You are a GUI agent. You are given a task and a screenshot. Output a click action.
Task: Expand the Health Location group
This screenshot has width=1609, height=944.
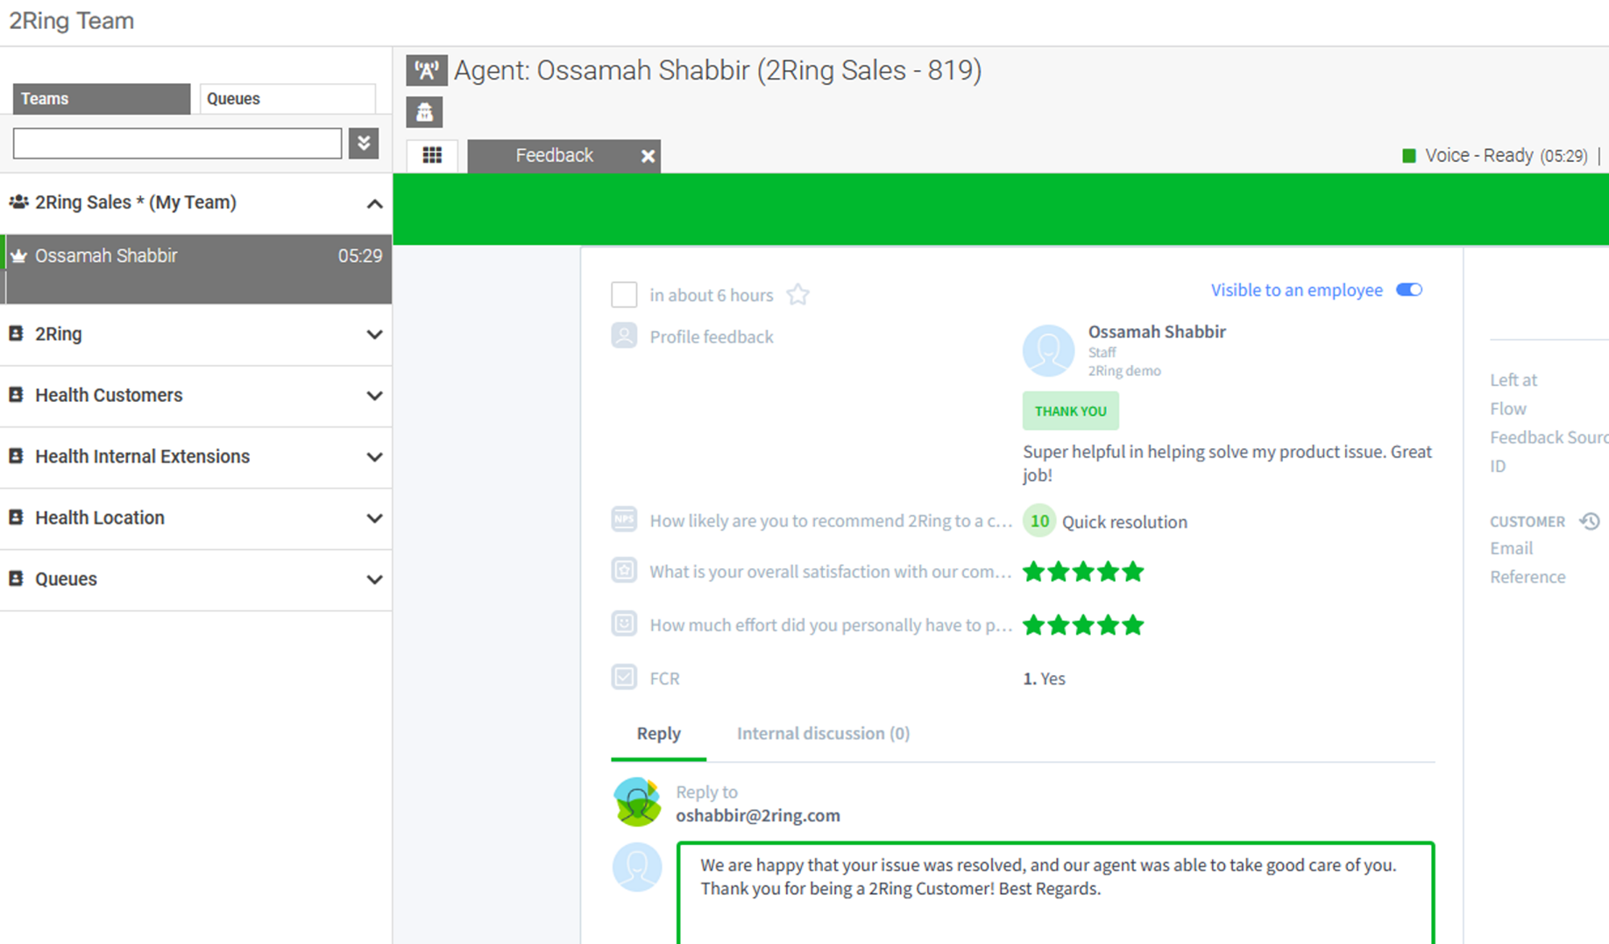pyautogui.click(x=374, y=518)
